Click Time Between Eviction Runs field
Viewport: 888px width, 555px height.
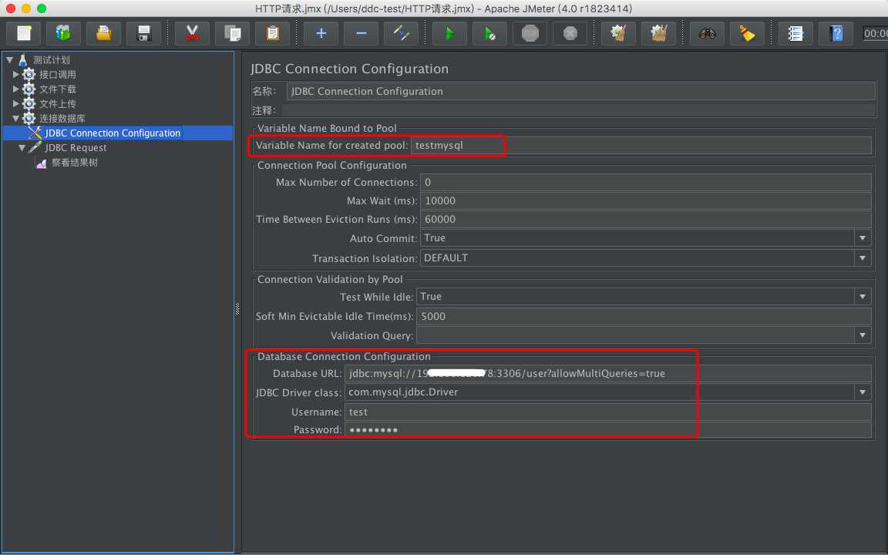click(646, 220)
